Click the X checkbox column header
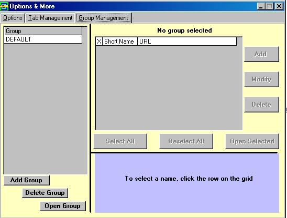This screenshot has width=287, height=218. [99, 41]
